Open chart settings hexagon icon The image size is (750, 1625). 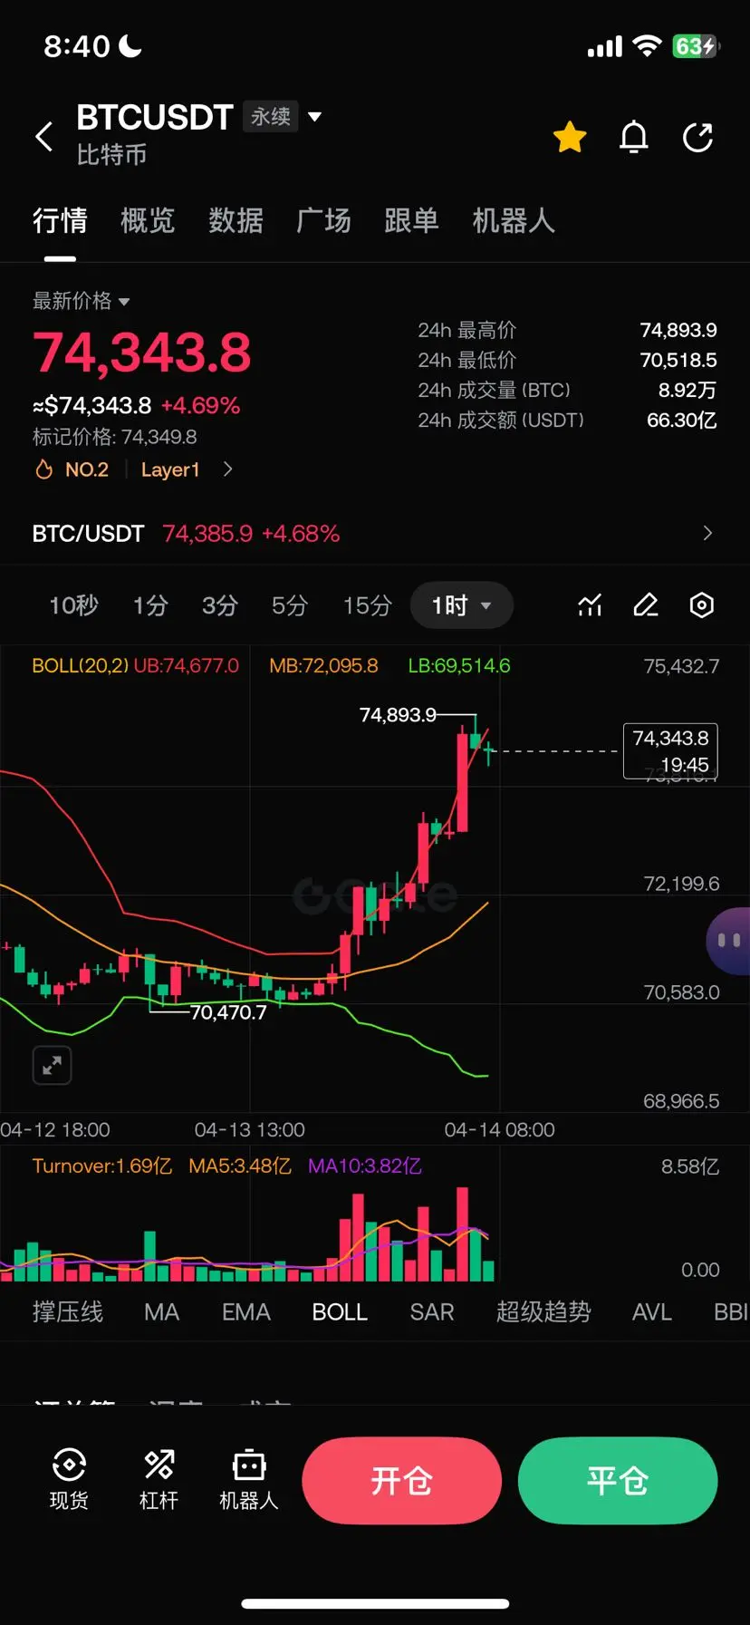coord(702,605)
